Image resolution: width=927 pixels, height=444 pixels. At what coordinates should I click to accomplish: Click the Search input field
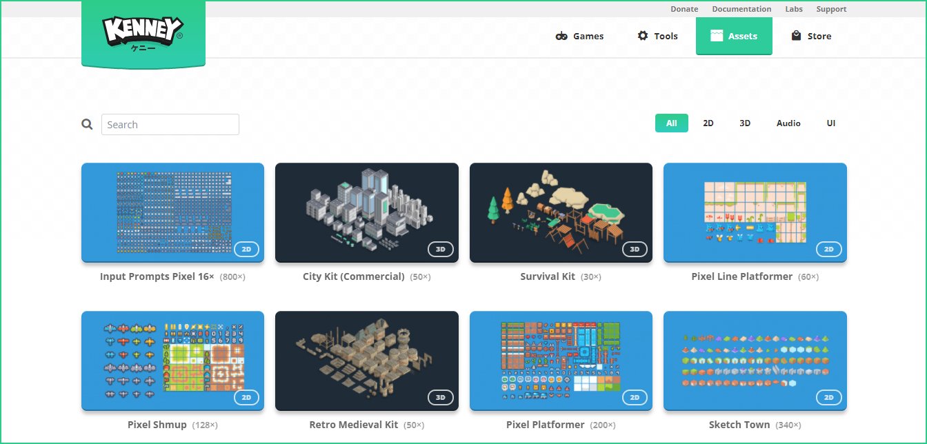170,125
